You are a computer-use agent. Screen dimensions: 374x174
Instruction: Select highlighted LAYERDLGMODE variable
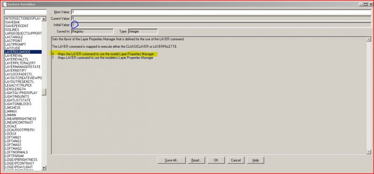click(23, 52)
